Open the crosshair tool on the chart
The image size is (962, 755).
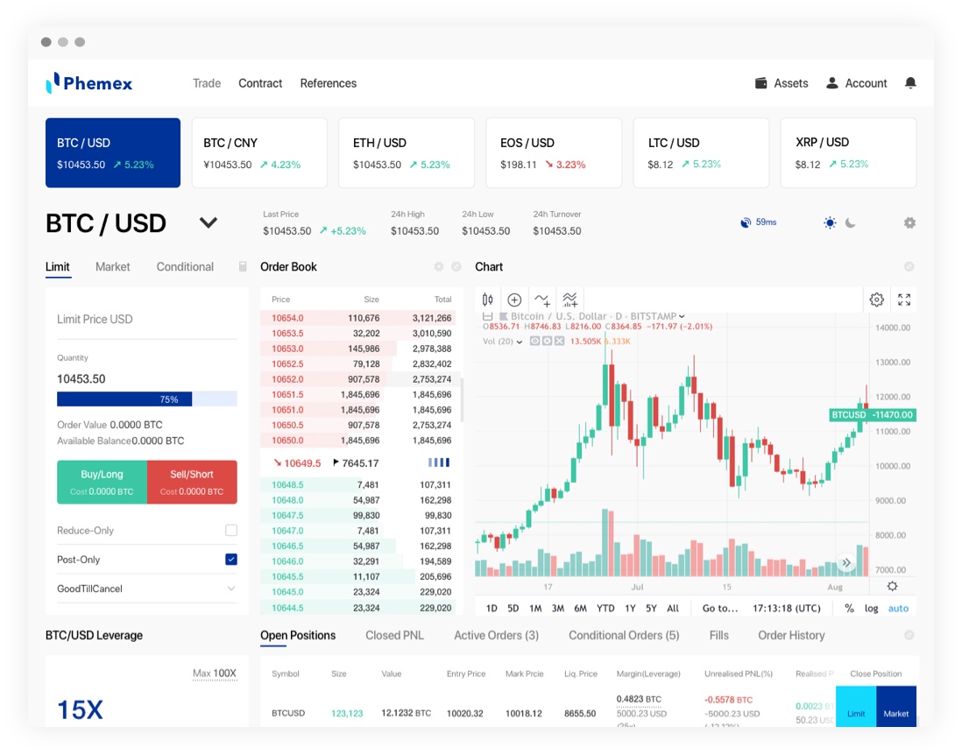[514, 300]
